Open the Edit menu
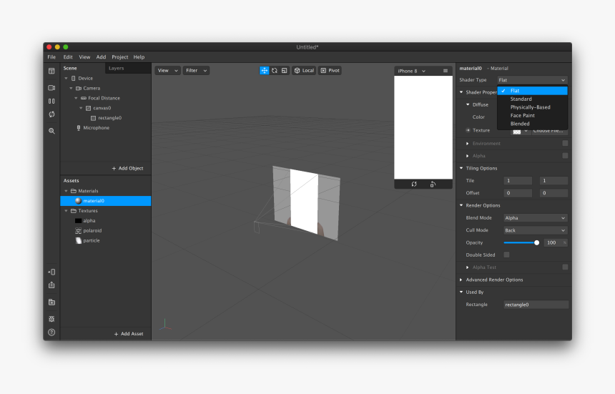The image size is (615, 394). 68,56
